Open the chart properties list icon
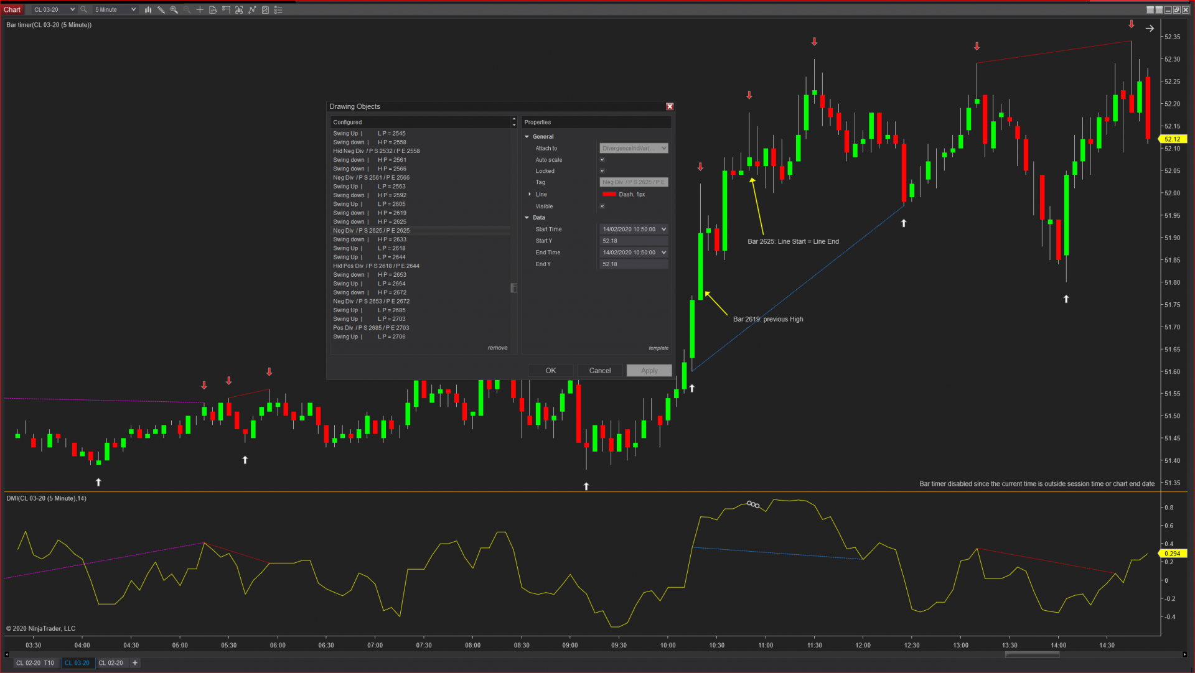This screenshot has width=1195, height=673. tap(278, 10)
